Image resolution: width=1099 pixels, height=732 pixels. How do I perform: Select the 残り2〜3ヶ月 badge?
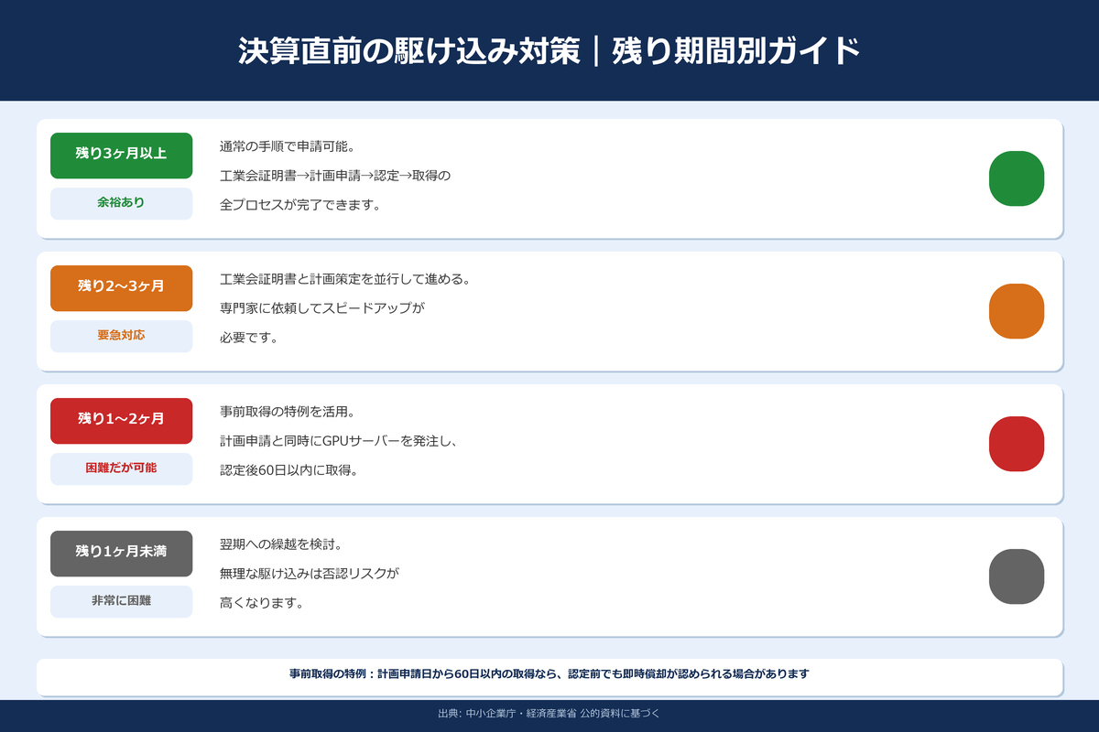[x=121, y=287]
